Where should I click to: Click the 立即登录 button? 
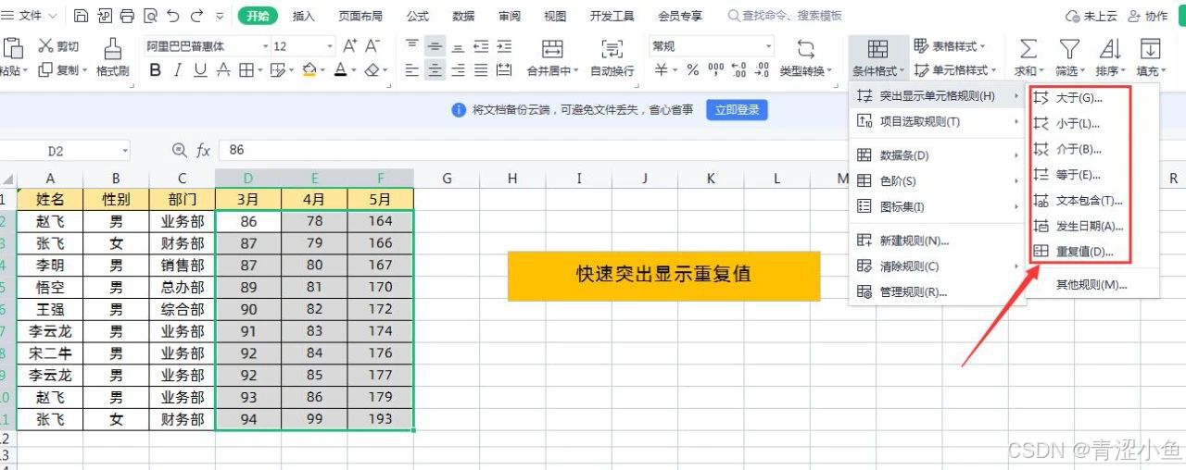pos(737,110)
